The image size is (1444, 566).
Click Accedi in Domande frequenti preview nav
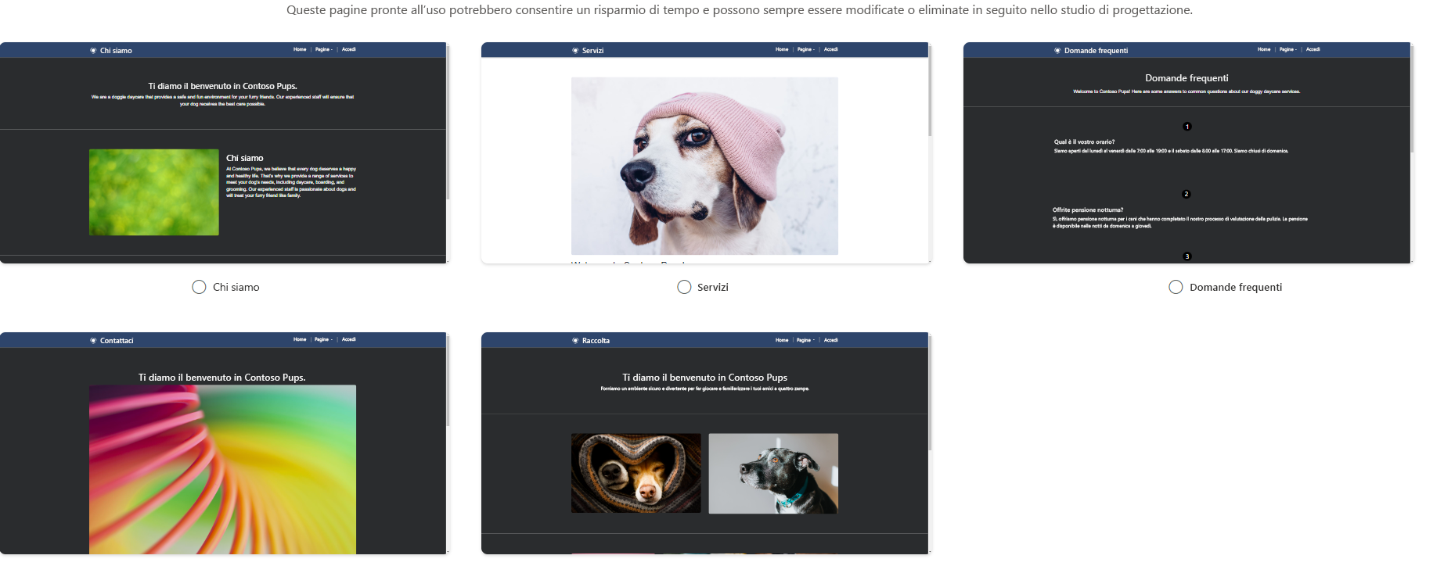click(x=1313, y=49)
